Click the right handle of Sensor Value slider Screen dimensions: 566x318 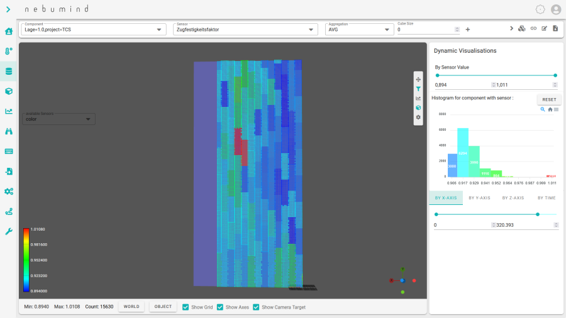[x=555, y=75]
